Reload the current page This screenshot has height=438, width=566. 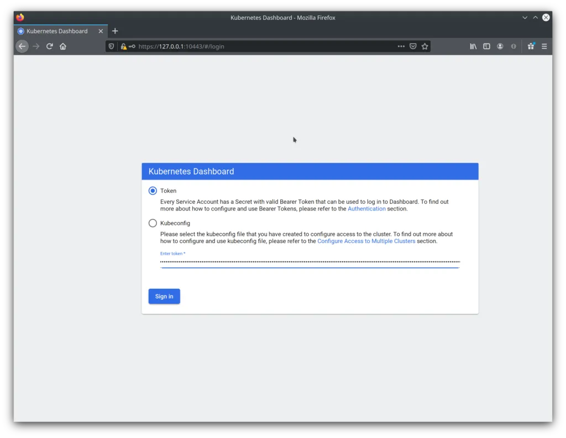[x=50, y=46]
